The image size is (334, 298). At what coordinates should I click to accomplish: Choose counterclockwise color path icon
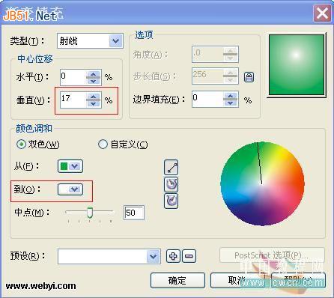tap(171, 184)
